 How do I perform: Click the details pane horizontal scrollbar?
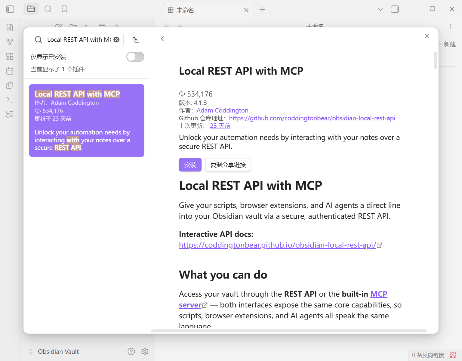289,331
